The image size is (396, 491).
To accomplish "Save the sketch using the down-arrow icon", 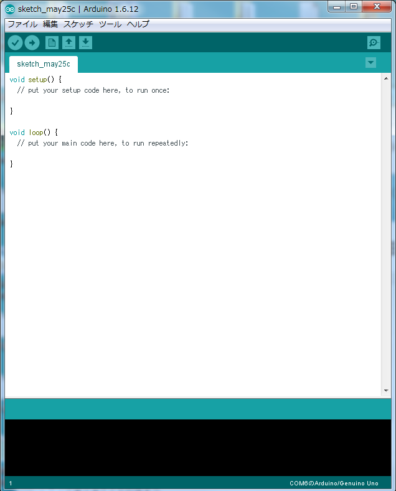I will point(86,43).
